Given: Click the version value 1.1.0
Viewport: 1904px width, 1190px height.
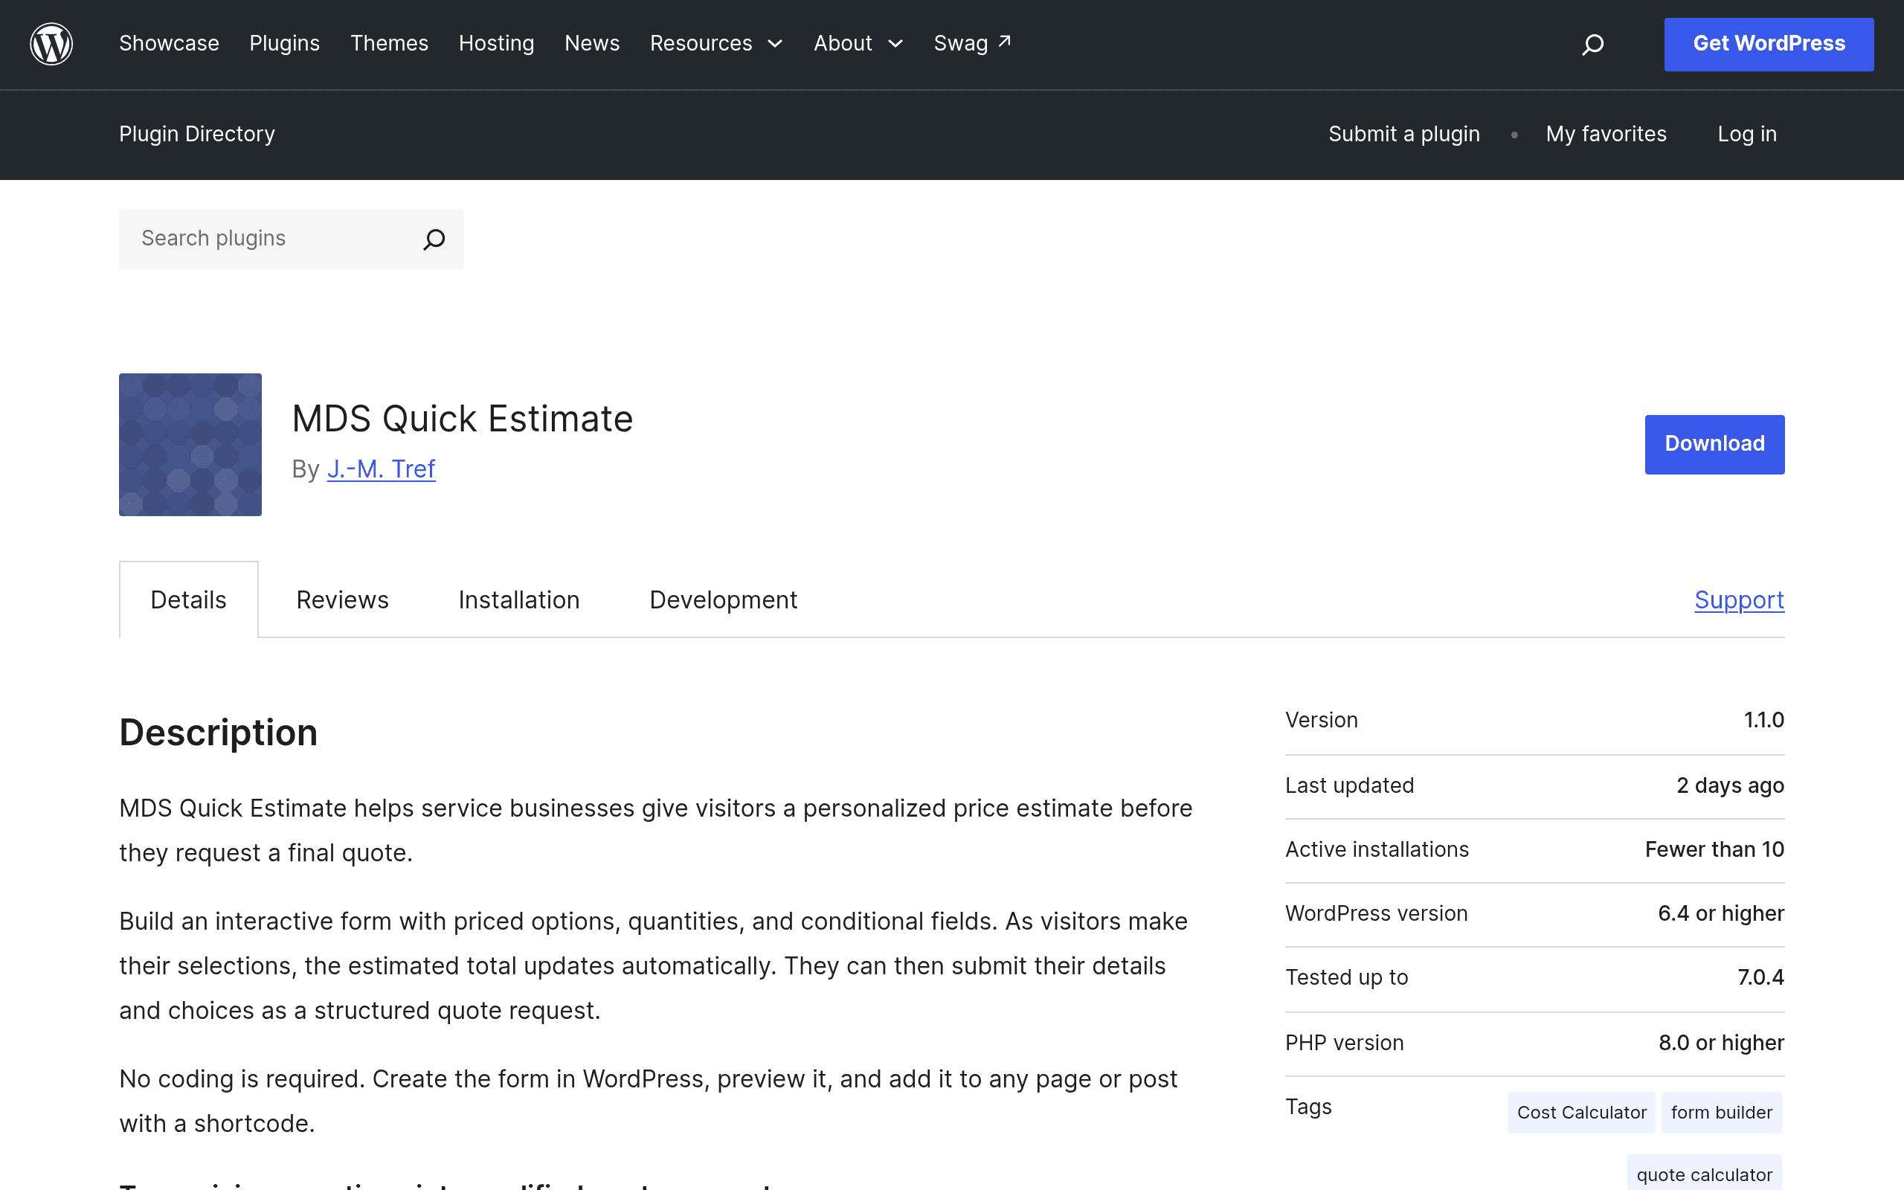Looking at the screenshot, I should point(1764,720).
